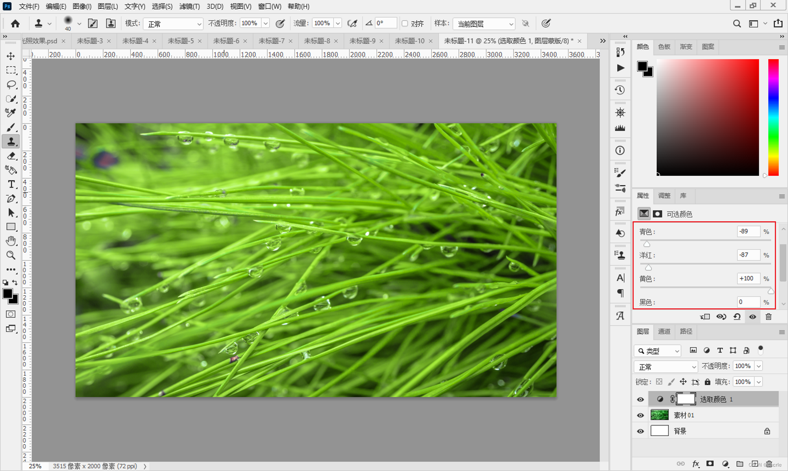Open the 滤镜(T) menu

[190, 6]
